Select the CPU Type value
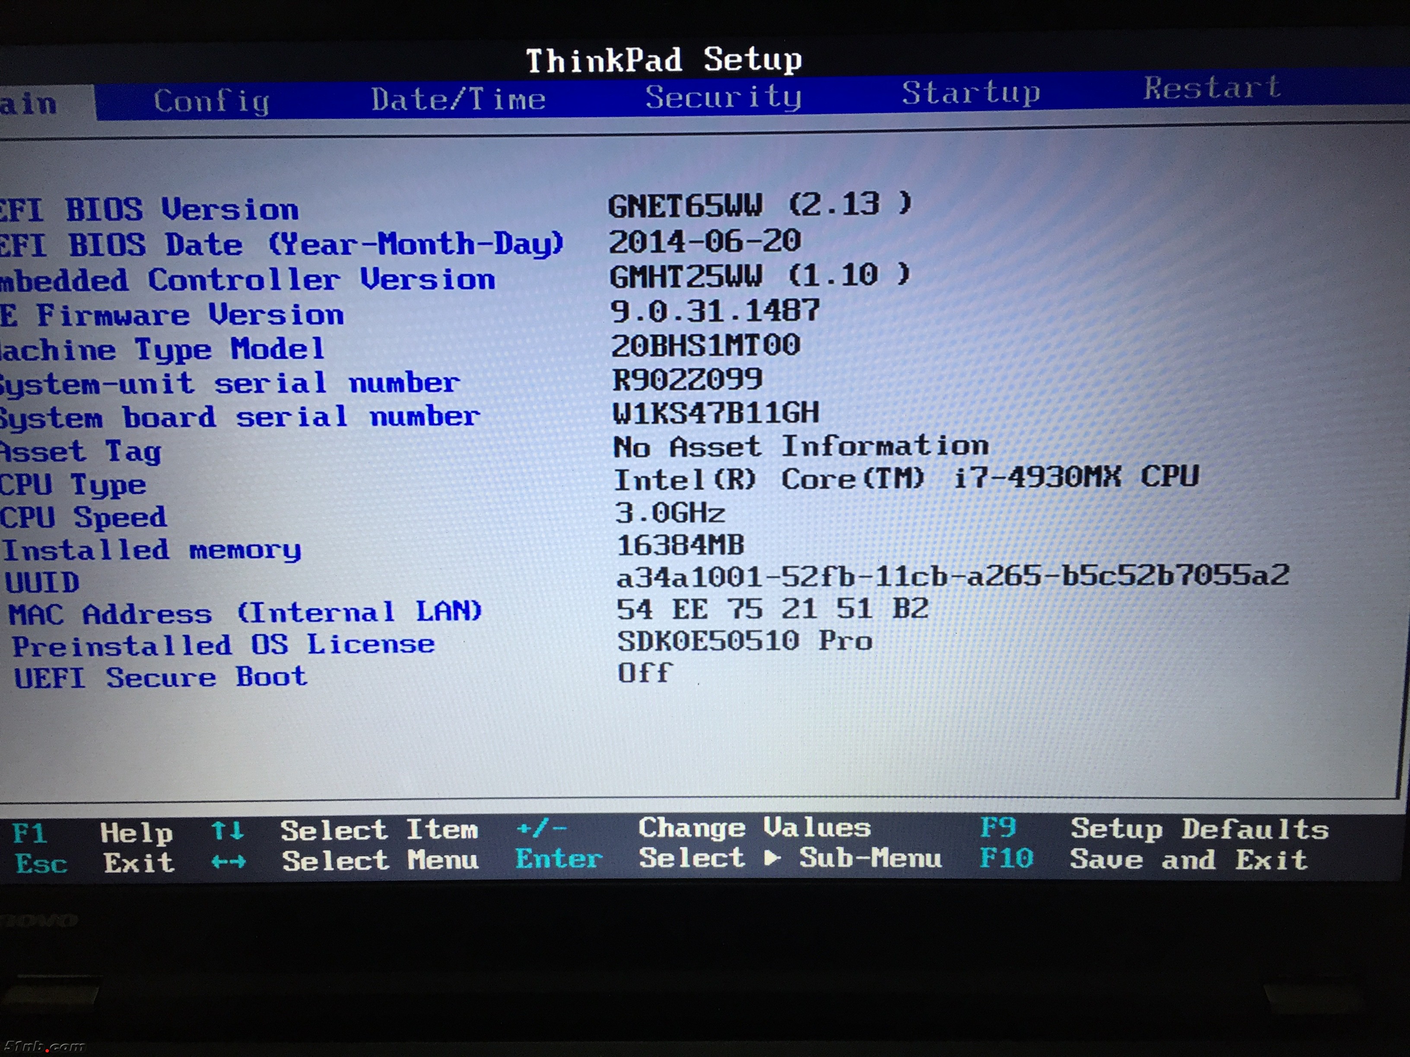Viewport: 1410px width, 1057px height. tap(906, 478)
